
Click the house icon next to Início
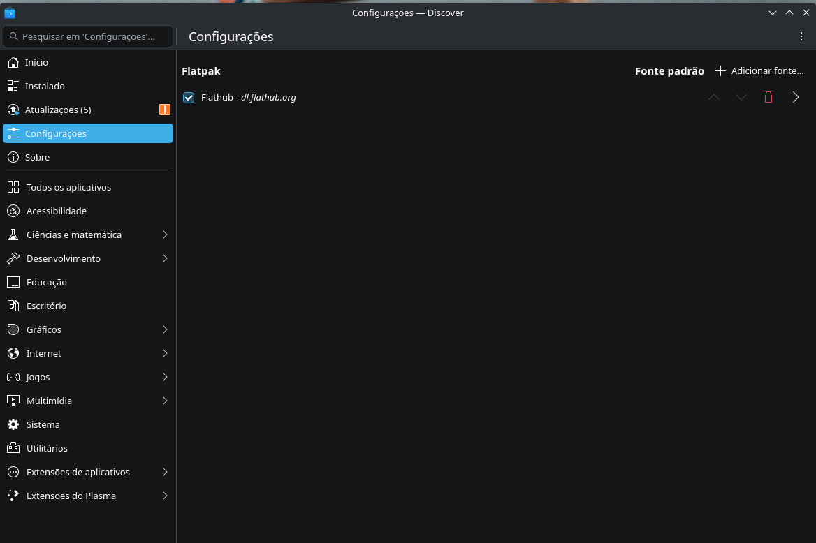point(13,62)
